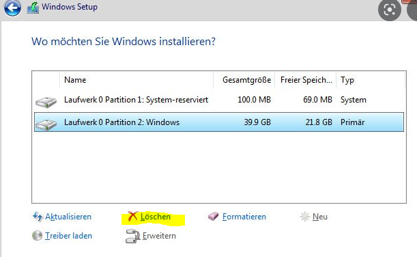Click the red X delete icon
Image resolution: width=417 pixels, height=257 pixels.
coord(132,216)
